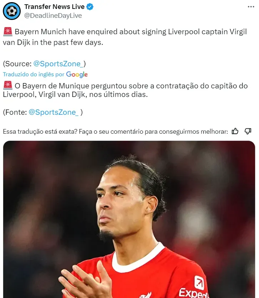Open the three-dot more options menu
This screenshot has height=298, width=259.
click(251, 7)
